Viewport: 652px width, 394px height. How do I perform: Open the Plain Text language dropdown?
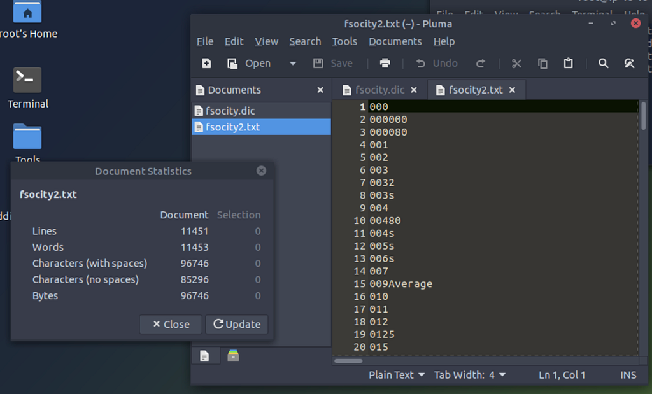point(397,375)
